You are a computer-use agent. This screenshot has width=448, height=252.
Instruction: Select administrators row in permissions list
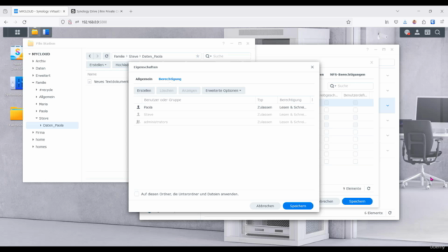coord(224,122)
